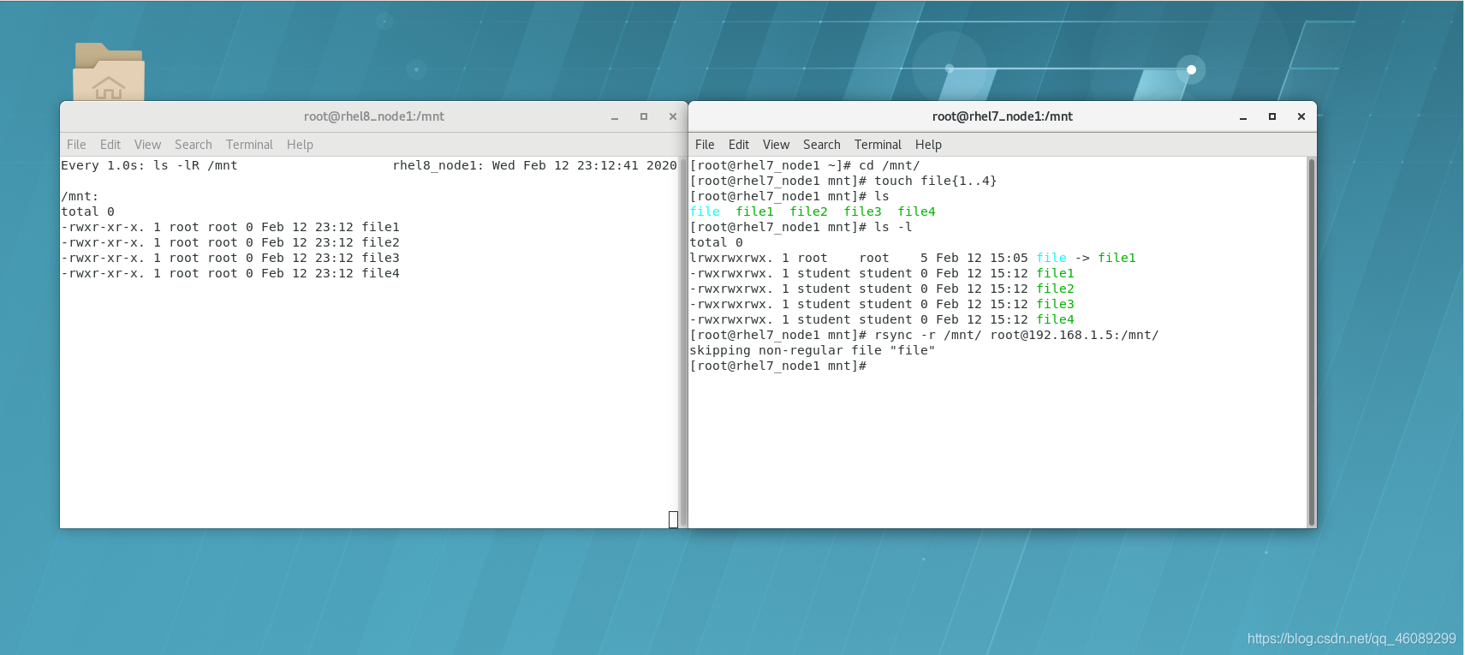The height and width of the screenshot is (655, 1465).
Task: Open Edit menu in rhel7_node1 terminal
Action: pyautogui.click(x=739, y=145)
